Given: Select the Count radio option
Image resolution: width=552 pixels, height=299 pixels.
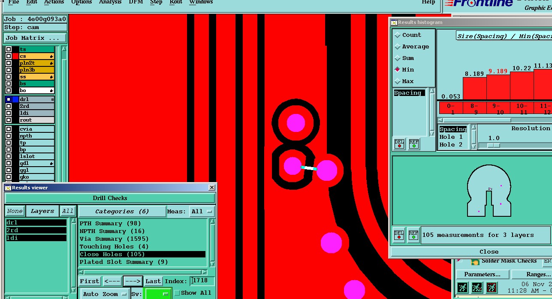Looking at the screenshot, I should pyautogui.click(x=398, y=35).
